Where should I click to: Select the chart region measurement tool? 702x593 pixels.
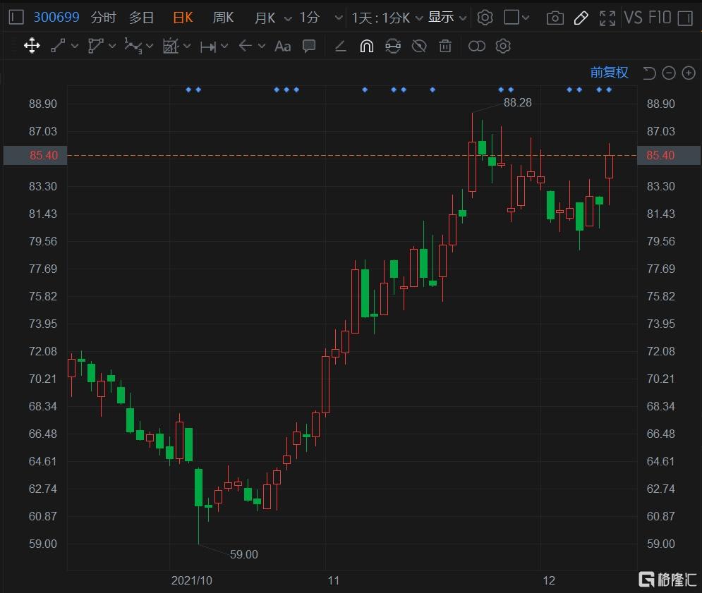tap(171, 46)
